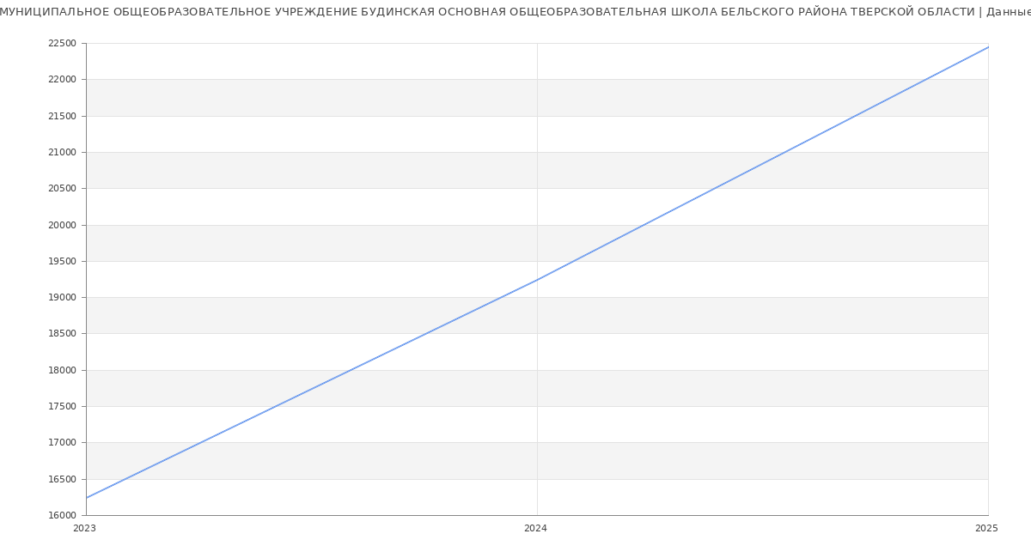Click the 2024 x-axis label
Screen dimensions: 1031x558
point(536,529)
